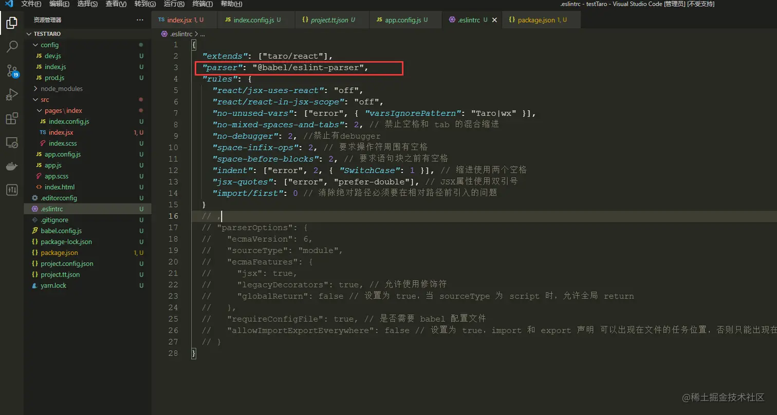Screen dimensions: 777x415
Task: Open .gitignore in the file tree
Action: [x=87, y=220]
